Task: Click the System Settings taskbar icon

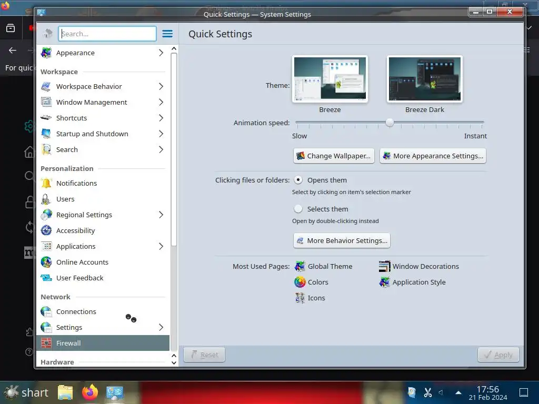Action: coord(114,392)
